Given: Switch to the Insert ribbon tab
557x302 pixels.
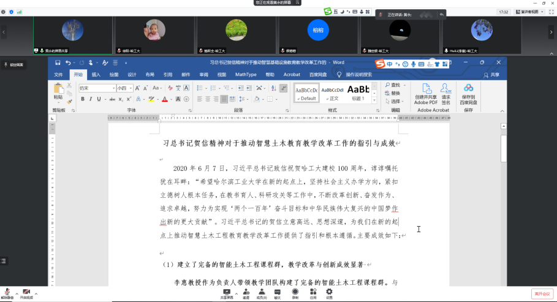Looking at the screenshot, I should [96, 75].
